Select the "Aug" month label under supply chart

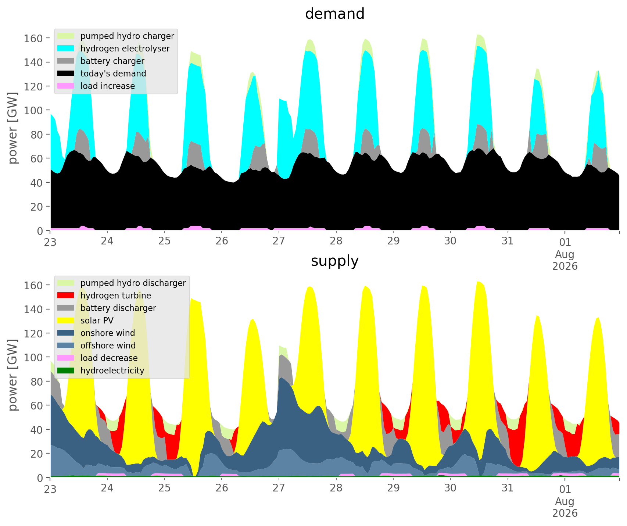565,501
